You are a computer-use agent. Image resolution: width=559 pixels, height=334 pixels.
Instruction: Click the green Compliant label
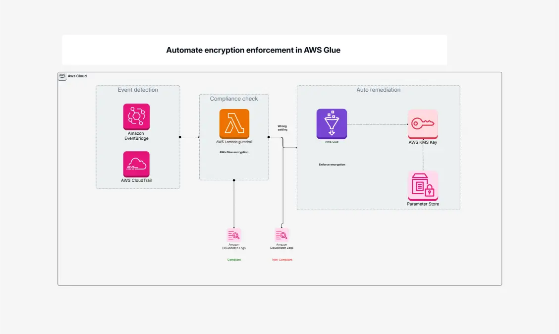234,259
